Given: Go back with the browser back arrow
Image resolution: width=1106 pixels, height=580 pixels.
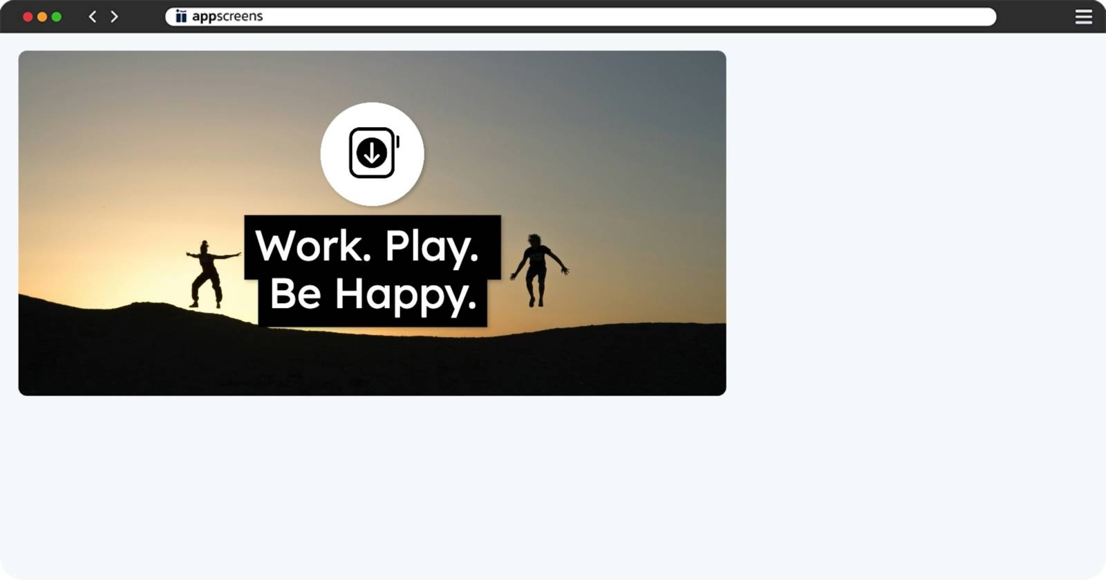Looking at the screenshot, I should pos(93,17).
